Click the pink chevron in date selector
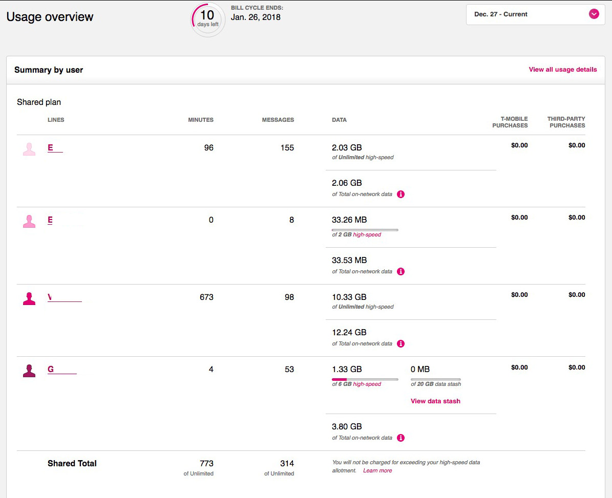This screenshot has height=498, width=612. (x=594, y=14)
